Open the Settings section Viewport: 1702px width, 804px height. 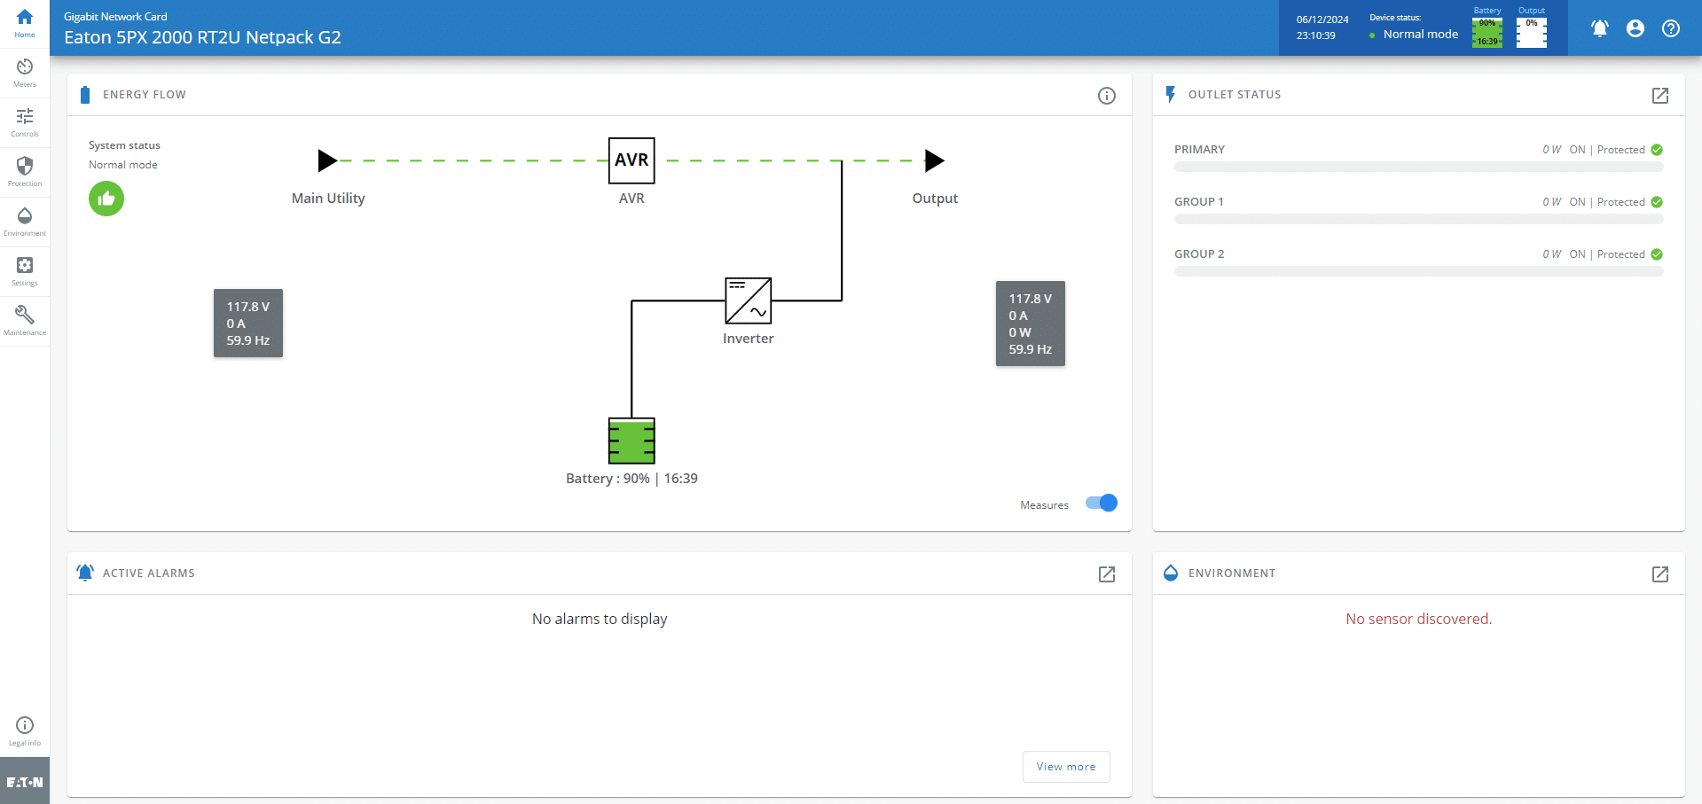[x=25, y=272]
